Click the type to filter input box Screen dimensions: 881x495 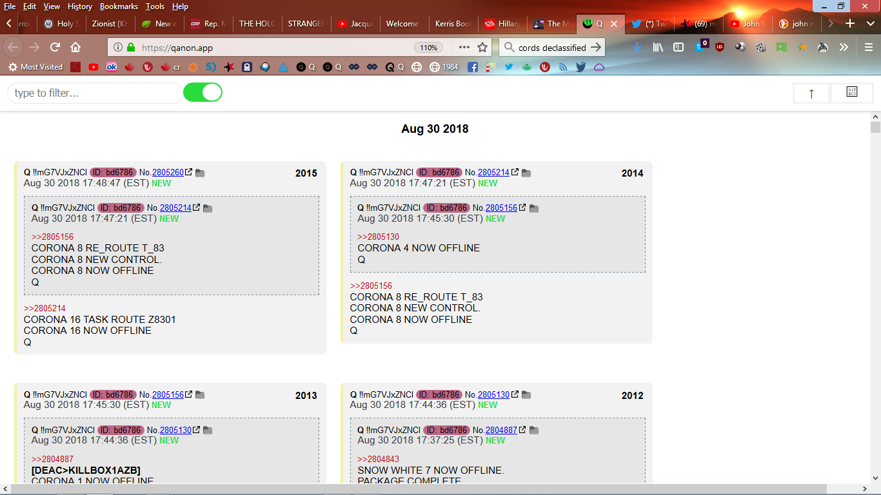click(x=94, y=93)
